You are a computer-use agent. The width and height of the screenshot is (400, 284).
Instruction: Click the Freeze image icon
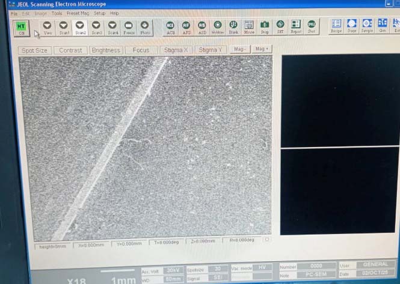[129, 28]
